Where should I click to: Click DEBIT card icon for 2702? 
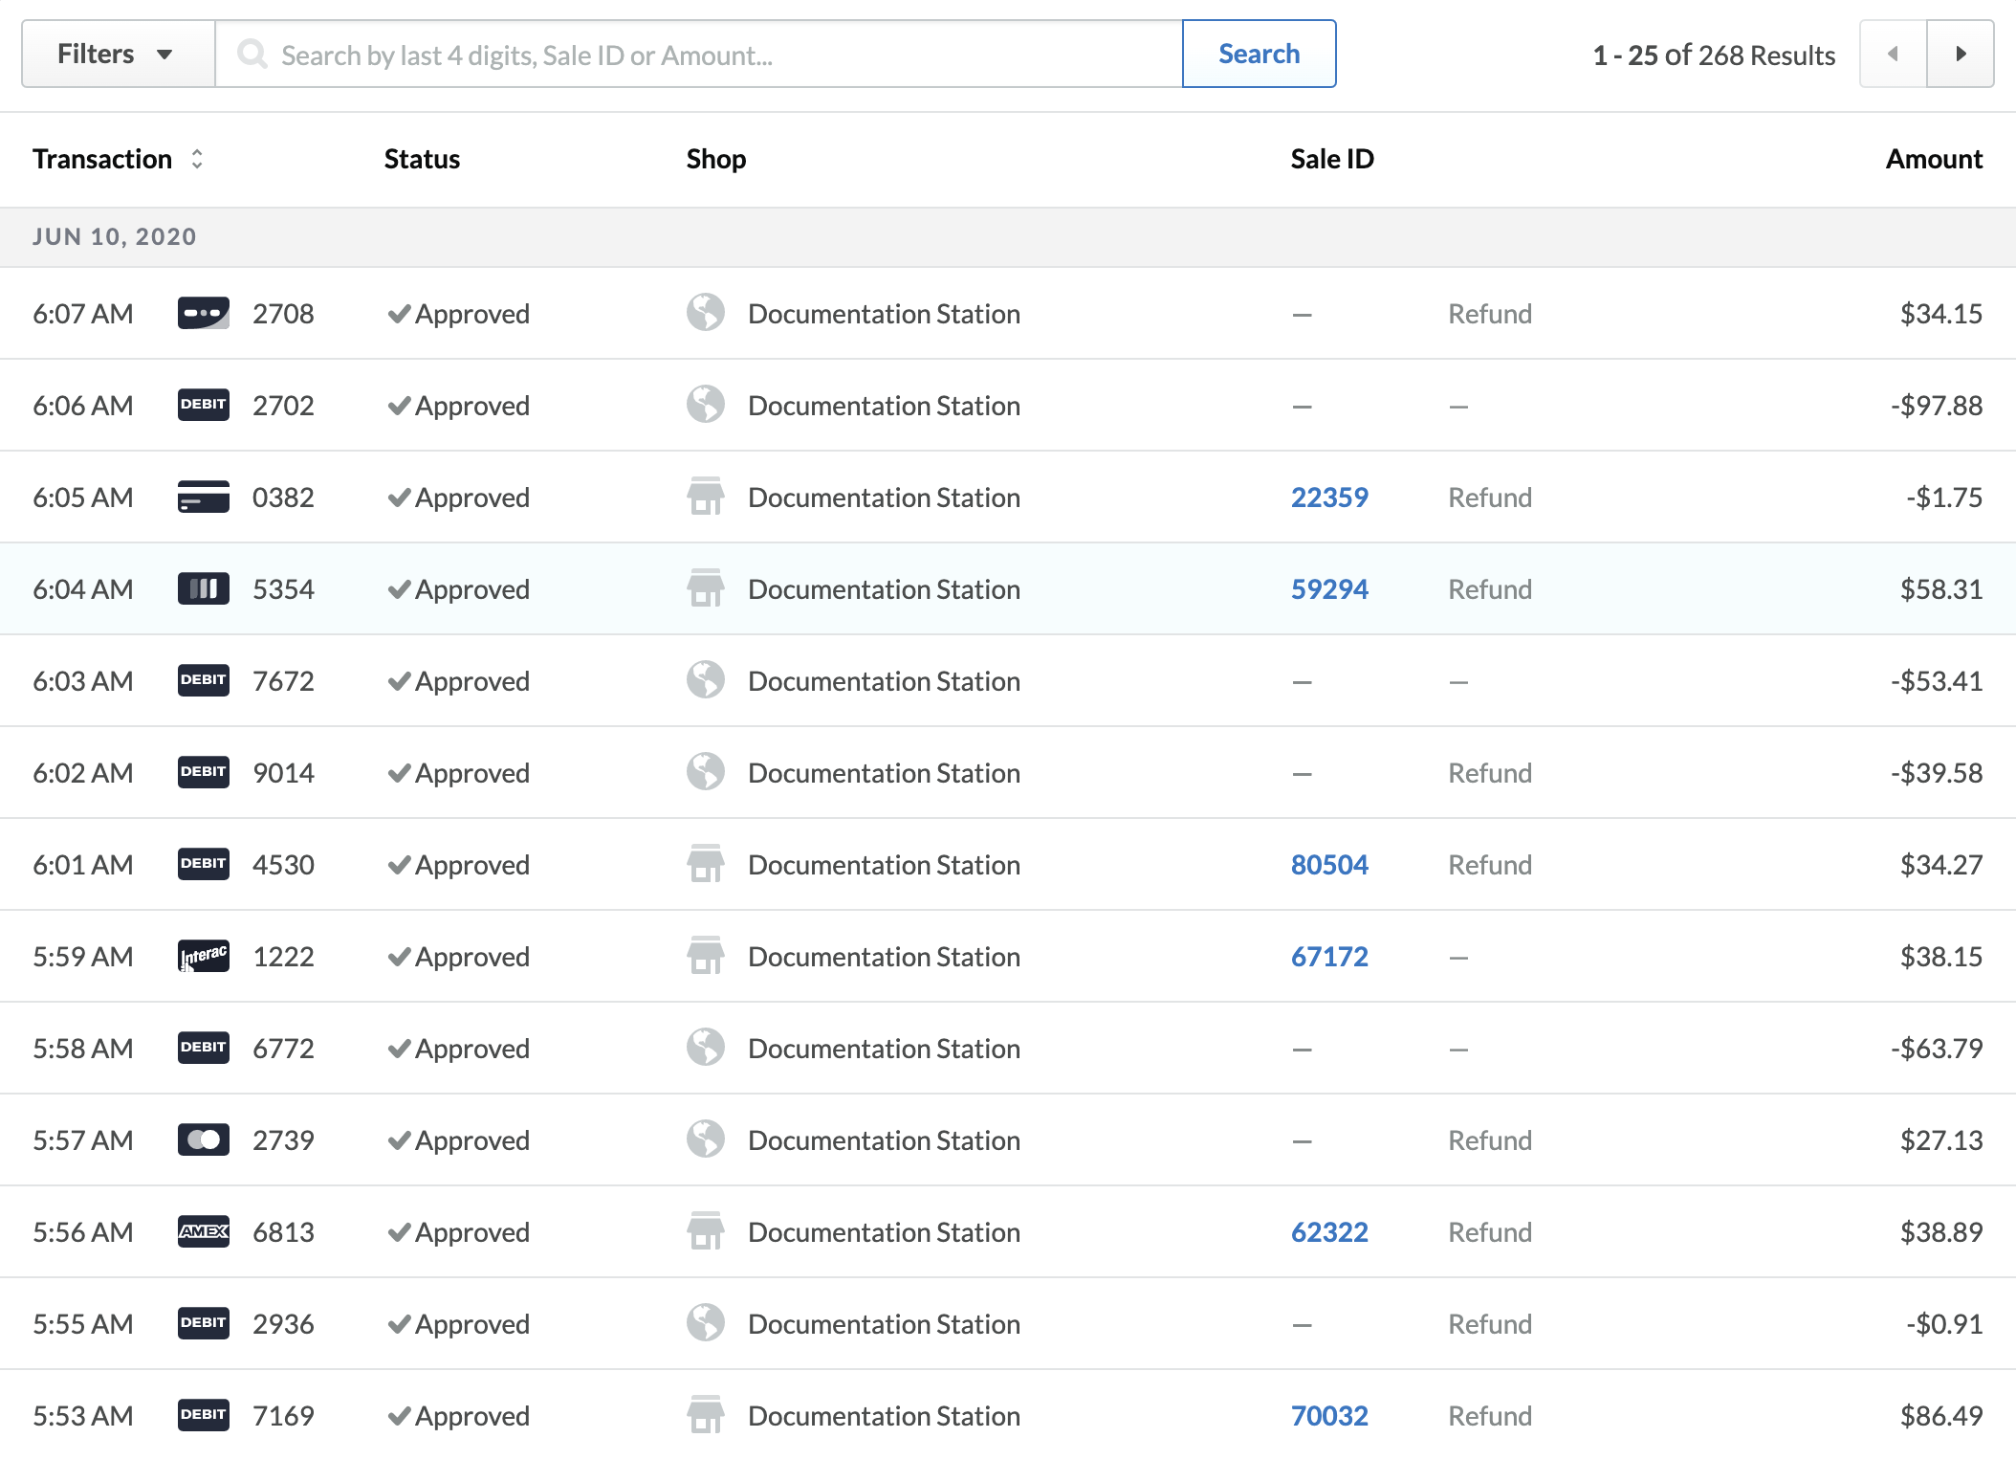click(x=204, y=405)
